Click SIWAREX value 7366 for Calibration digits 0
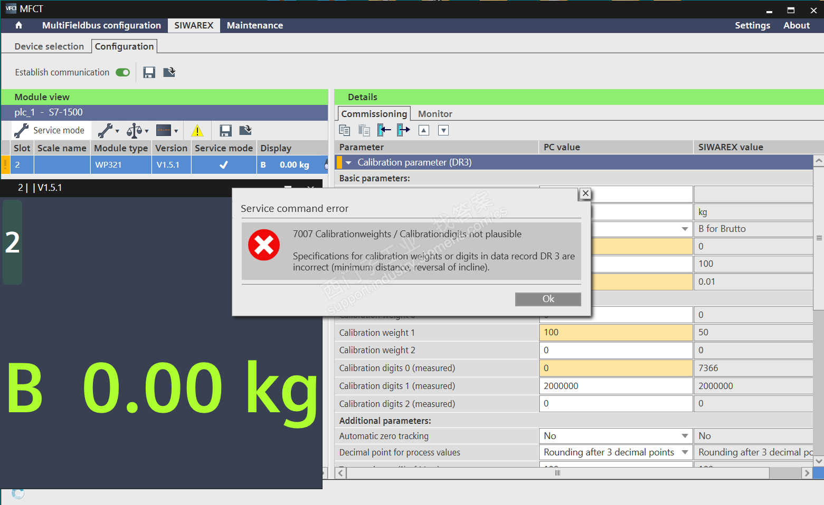Screen dimensions: 824x505 [x=753, y=368]
